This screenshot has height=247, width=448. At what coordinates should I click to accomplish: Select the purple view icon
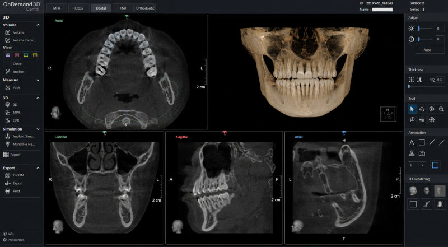tap(8, 55)
